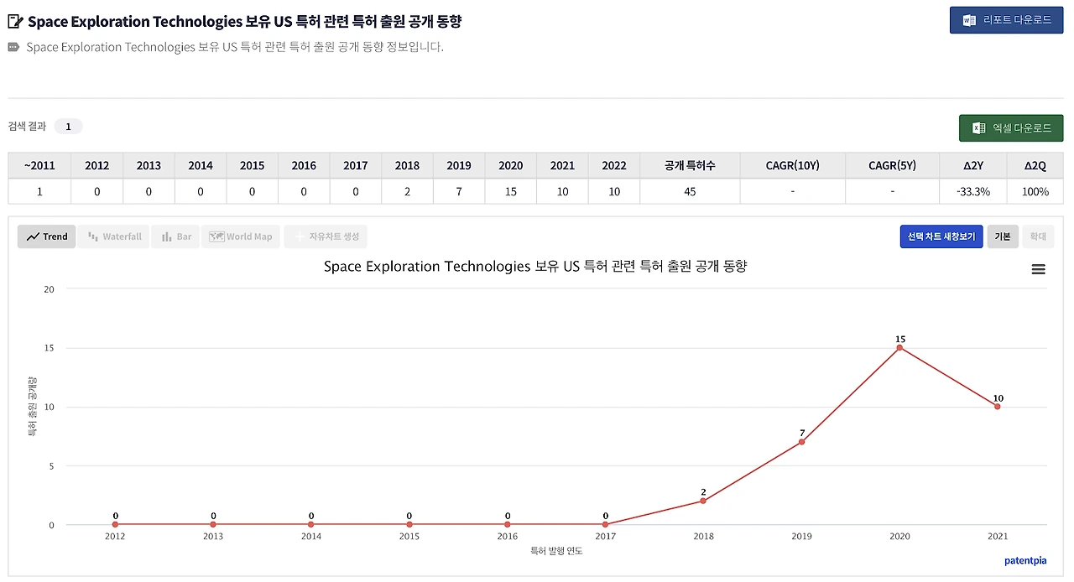Click the Δ2Q column header
Image resolution: width=1074 pixels, height=582 pixels.
click(x=1036, y=166)
